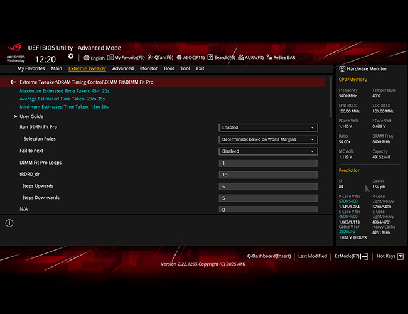Click the Frequency 5400 MHz reading
This screenshot has height=314, width=408.
[x=348, y=96]
